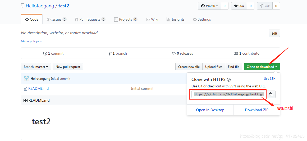View the 1 branch list
This screenshot has height=141, width=307.
[x=118, y=53]
